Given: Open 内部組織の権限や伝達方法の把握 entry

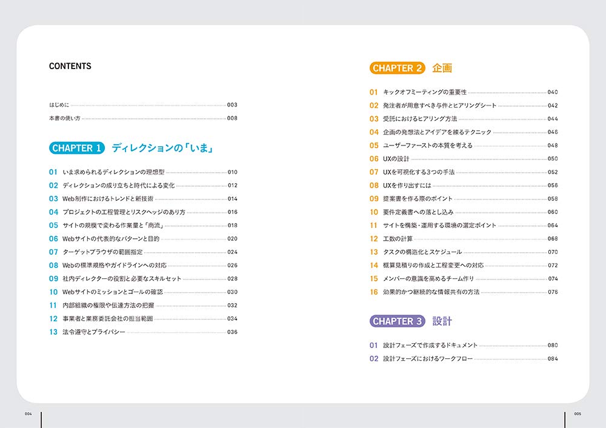Looking at the screenshot, I should pyautogui.click(x=143, y=306).
